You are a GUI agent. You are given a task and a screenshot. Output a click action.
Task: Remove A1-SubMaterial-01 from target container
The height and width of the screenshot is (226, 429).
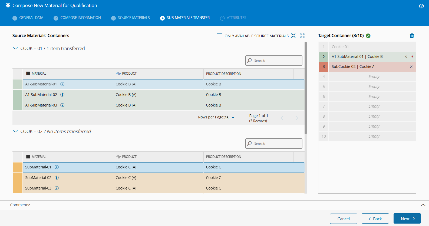point(406,57)
